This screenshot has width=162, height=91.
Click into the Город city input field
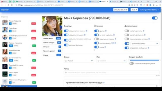pos(112,73)
